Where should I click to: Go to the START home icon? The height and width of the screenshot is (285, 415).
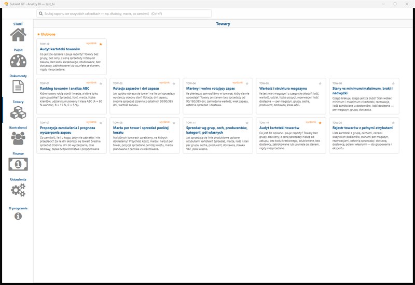tap(18, 35)
